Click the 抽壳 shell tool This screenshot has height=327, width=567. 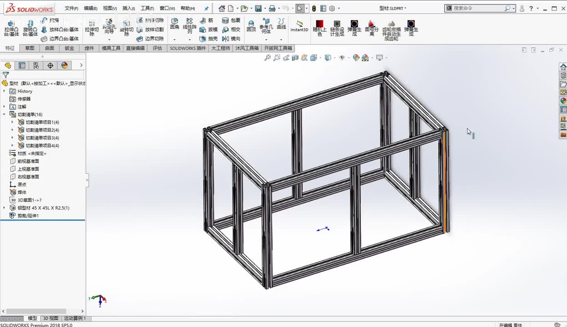(208, 39)
